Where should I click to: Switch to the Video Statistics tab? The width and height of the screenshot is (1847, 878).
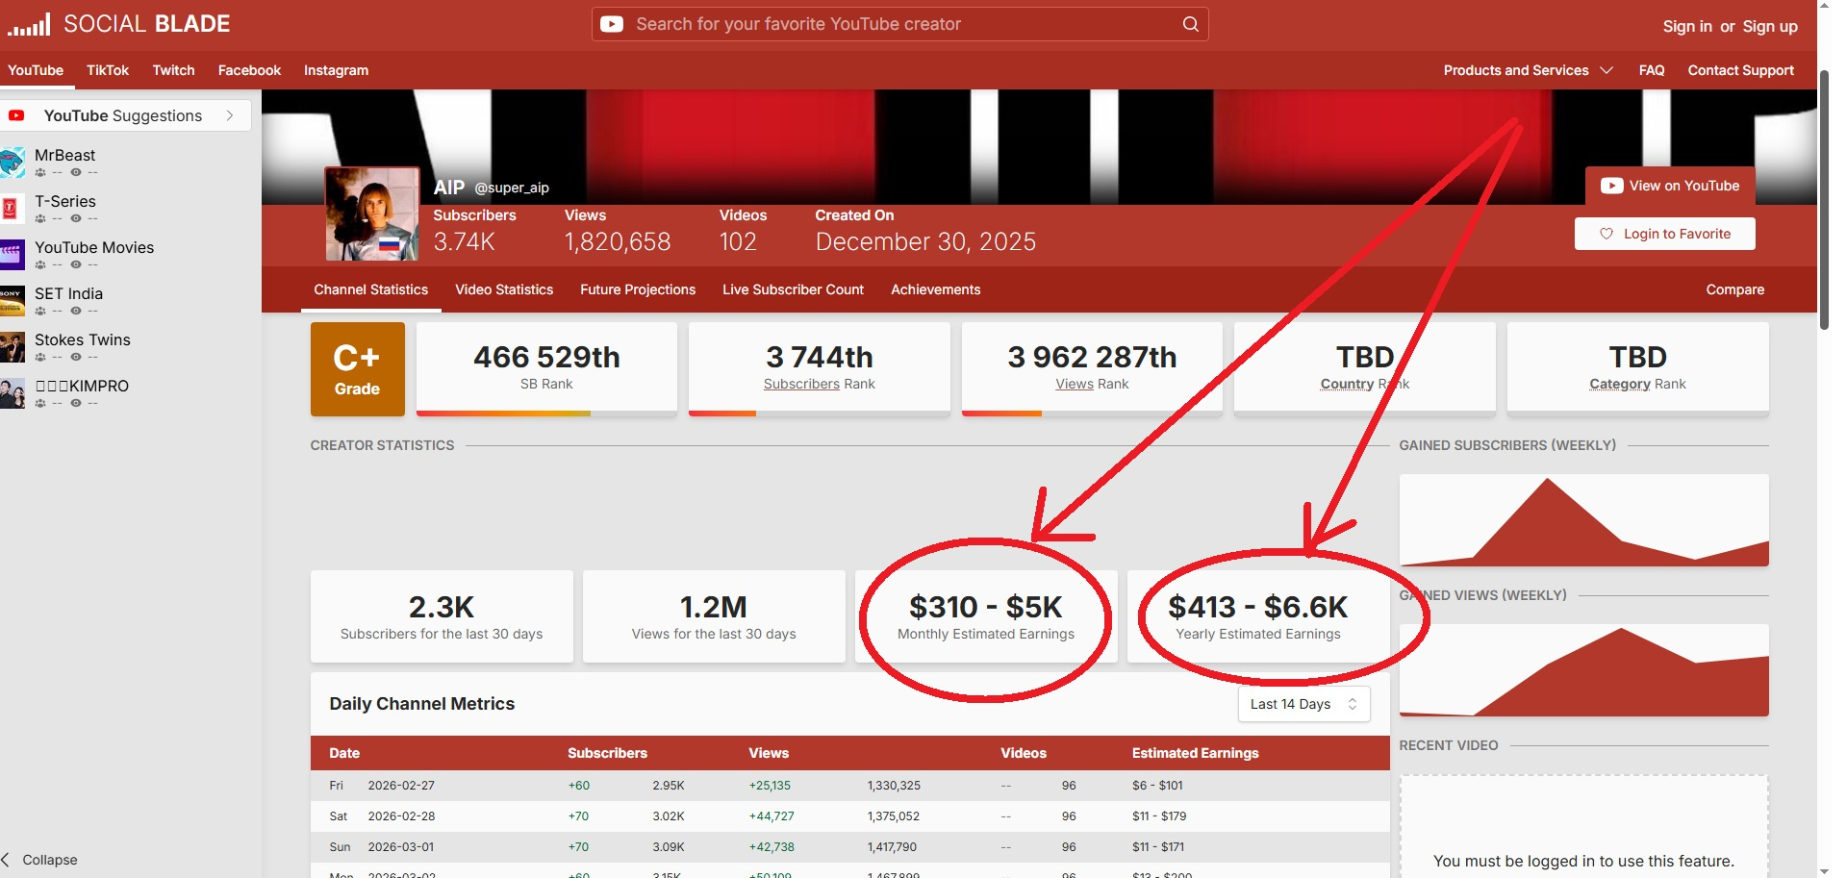tap(504, 289)
